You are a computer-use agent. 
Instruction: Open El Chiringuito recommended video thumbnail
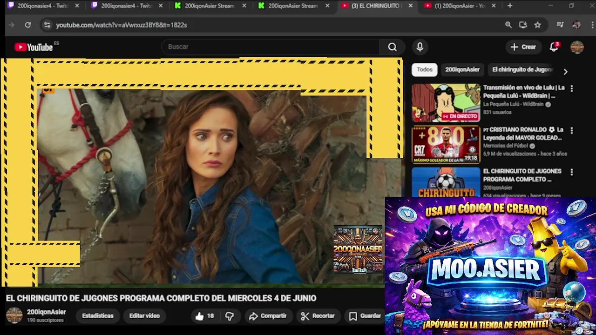click(446, 182)
